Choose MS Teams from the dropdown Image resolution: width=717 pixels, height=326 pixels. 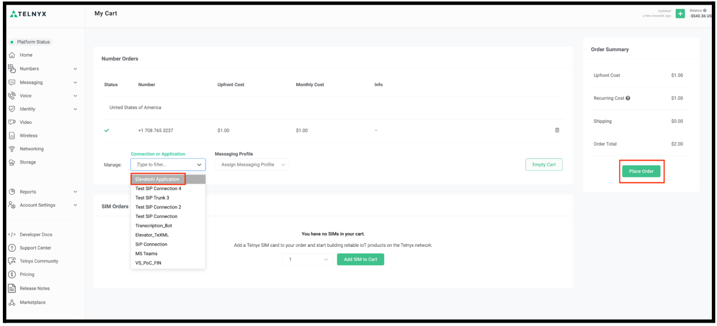[168, 253]
